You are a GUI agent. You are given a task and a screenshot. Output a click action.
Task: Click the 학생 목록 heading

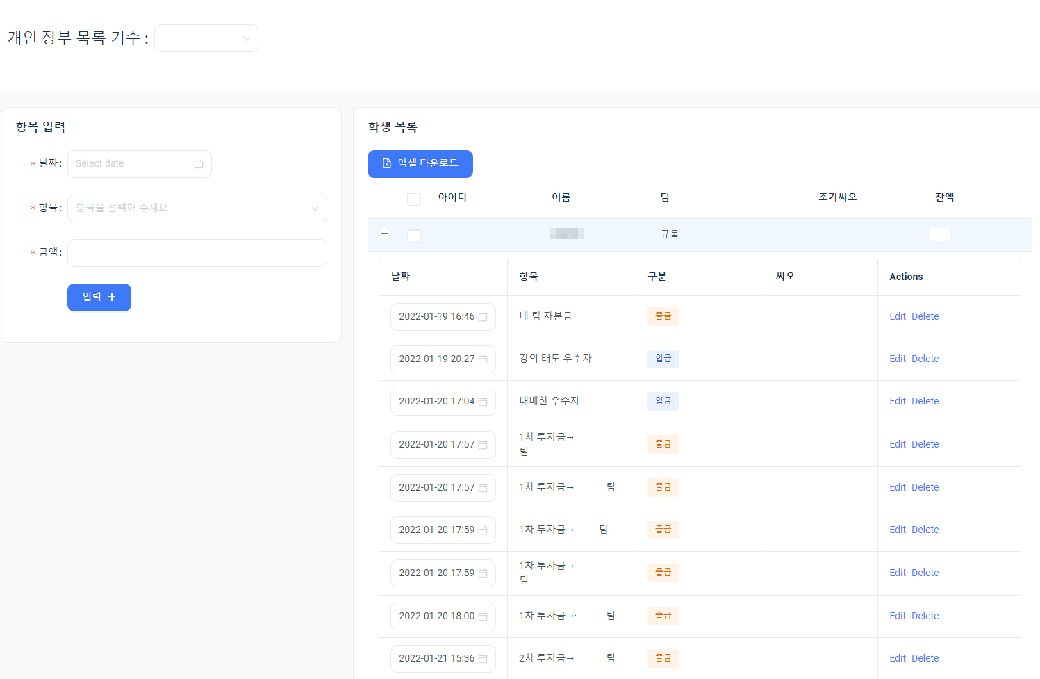coord(393,127)
